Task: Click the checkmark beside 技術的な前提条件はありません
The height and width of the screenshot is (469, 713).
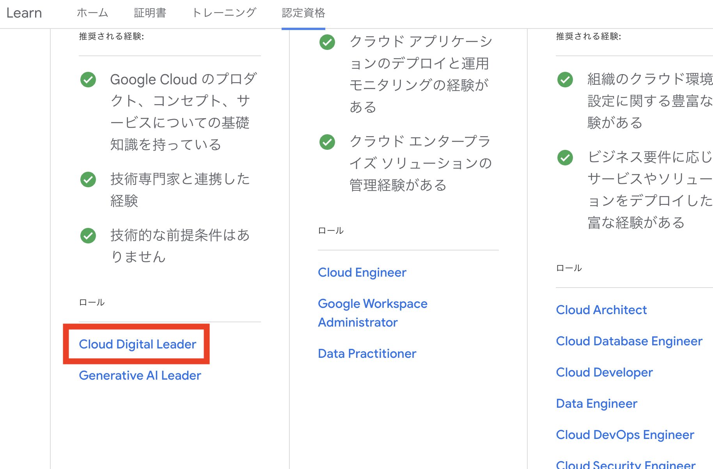Action: (88, 236)
